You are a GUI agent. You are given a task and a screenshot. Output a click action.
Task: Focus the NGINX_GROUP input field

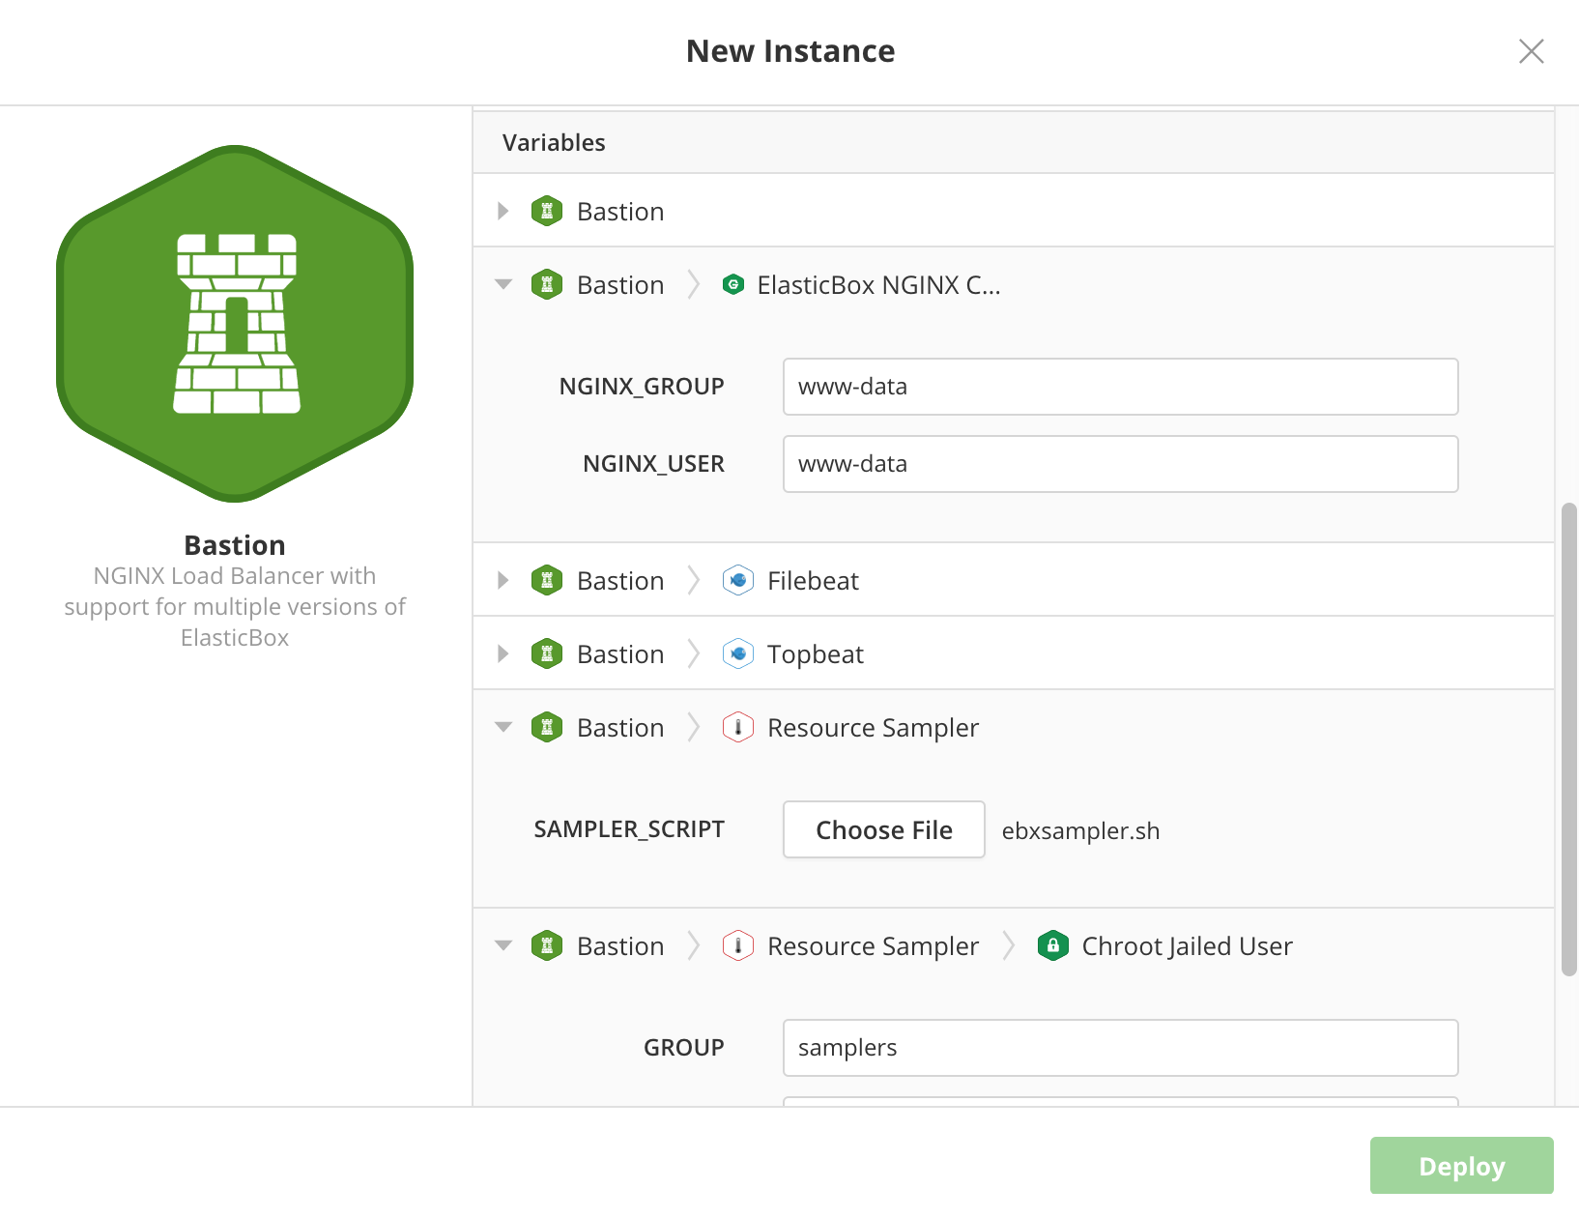(1120, 387)
